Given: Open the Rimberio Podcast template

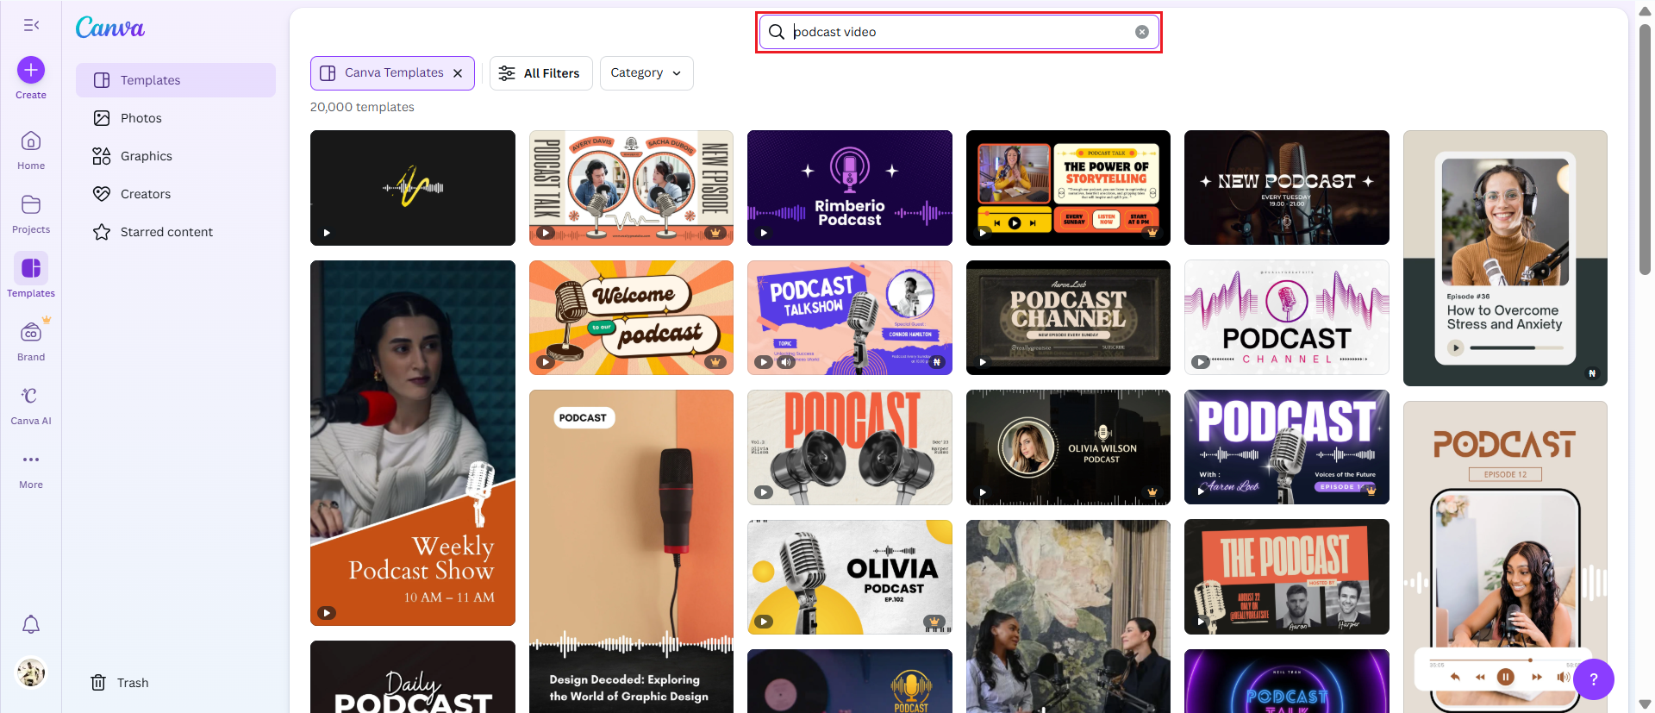Looking at the screenshot, I should coord(850,188).
